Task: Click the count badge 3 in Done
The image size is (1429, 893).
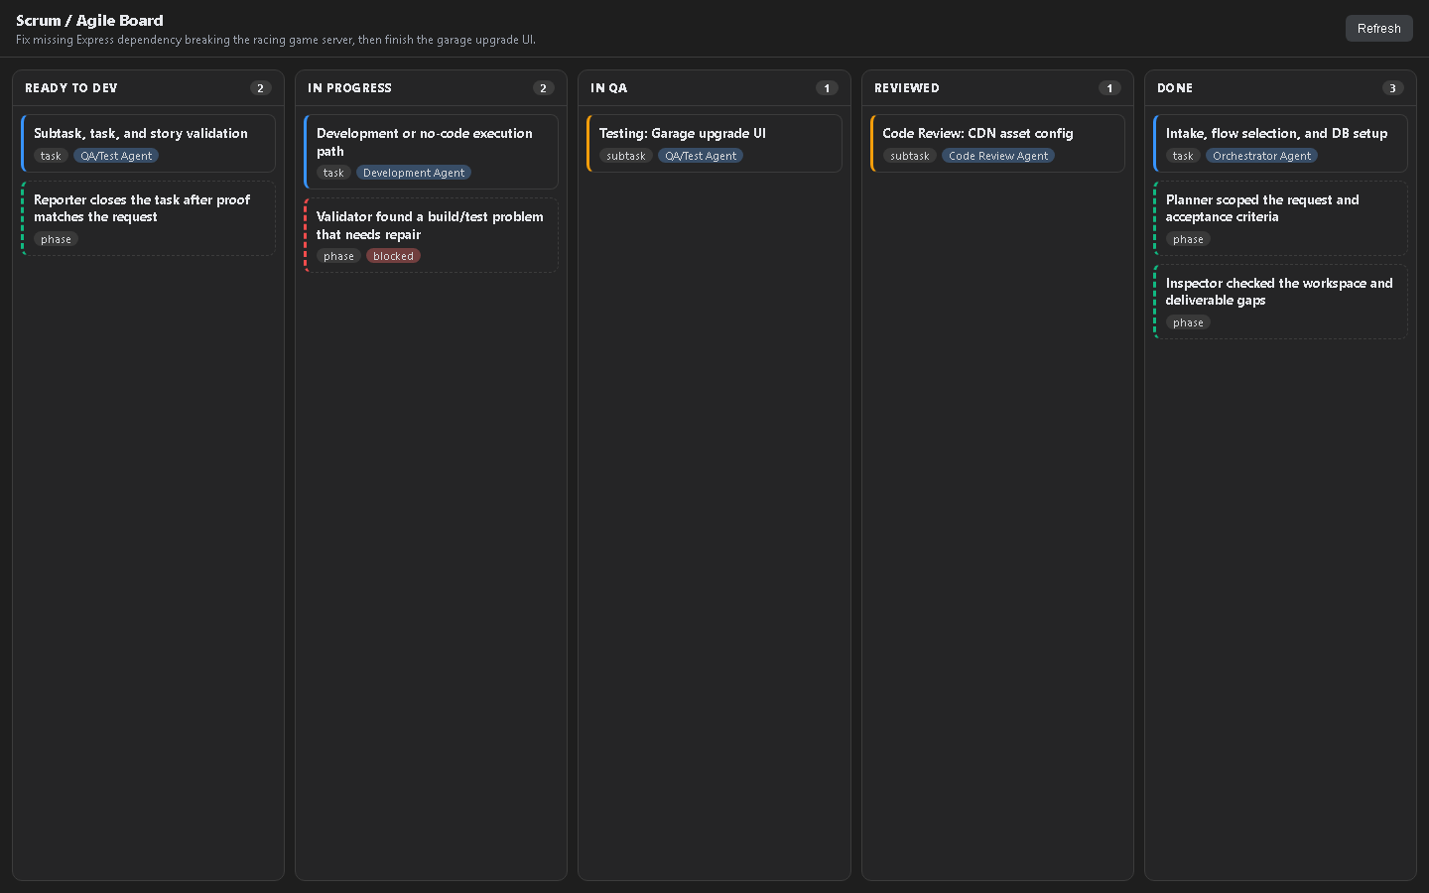Action: pos(1393,88)
